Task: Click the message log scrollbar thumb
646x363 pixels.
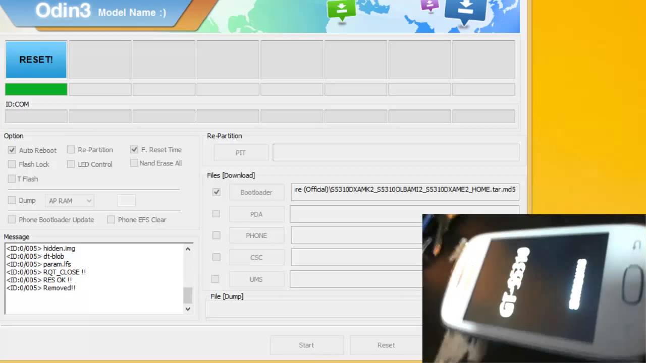Action: (x=188, y=295)
